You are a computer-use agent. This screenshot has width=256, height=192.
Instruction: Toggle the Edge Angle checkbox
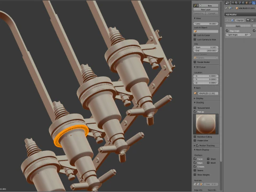227,31
